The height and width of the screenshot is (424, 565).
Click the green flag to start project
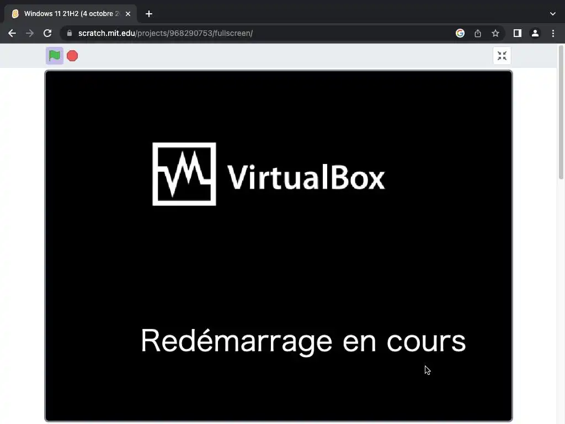coord(55,56)
